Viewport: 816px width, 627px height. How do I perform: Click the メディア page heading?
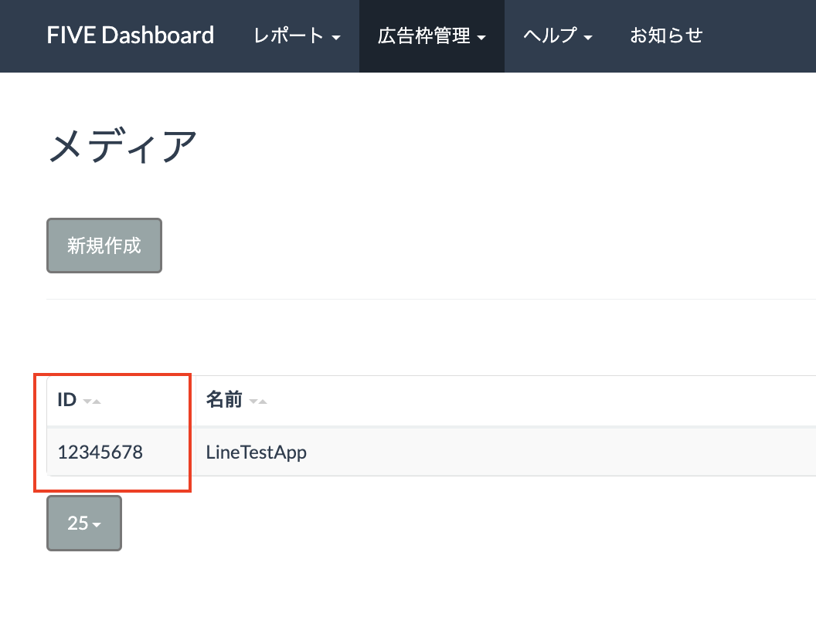click(123, 147)
